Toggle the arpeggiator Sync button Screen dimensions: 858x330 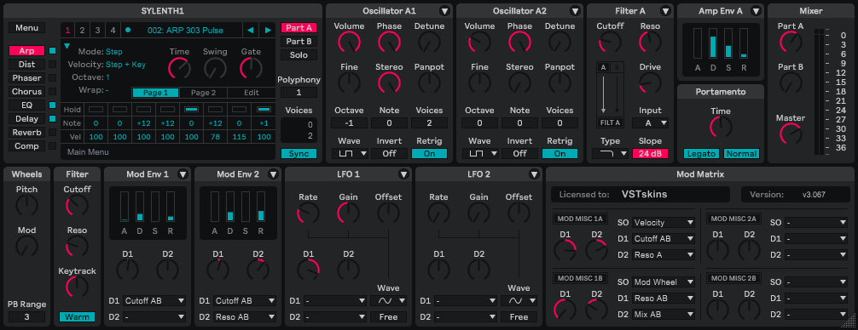tap(299, 154)
